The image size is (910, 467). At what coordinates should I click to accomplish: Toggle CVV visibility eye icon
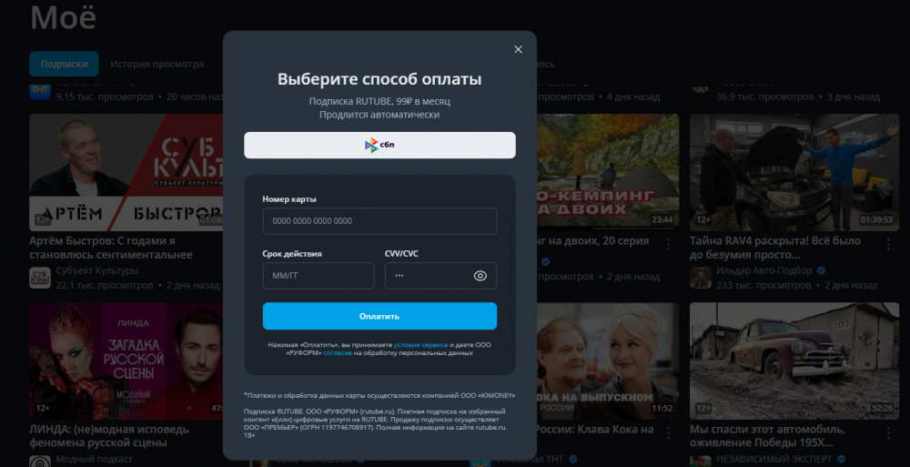(x=480, y=276)
